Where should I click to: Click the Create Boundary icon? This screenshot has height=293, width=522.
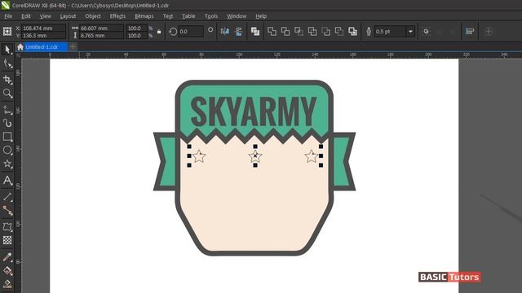[x=352, y=31]
